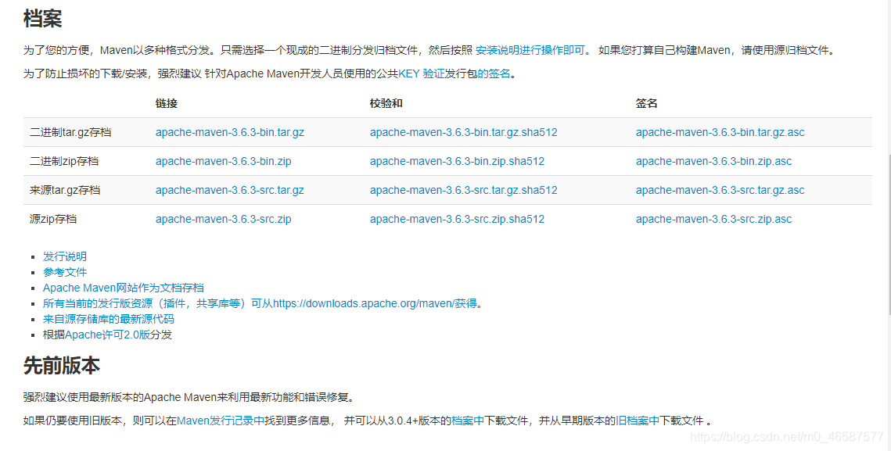Open the Maven发行记录中 link
891x451 pixels.
(221, 421)
